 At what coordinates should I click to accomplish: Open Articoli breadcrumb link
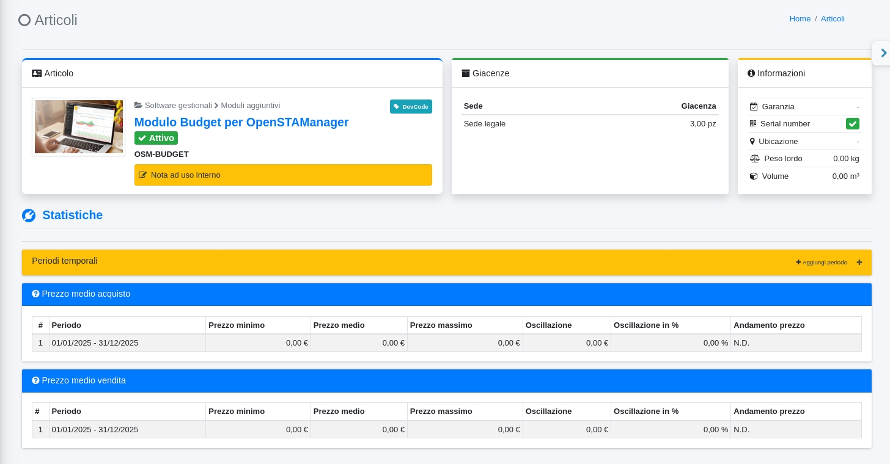tap(833, 19)
